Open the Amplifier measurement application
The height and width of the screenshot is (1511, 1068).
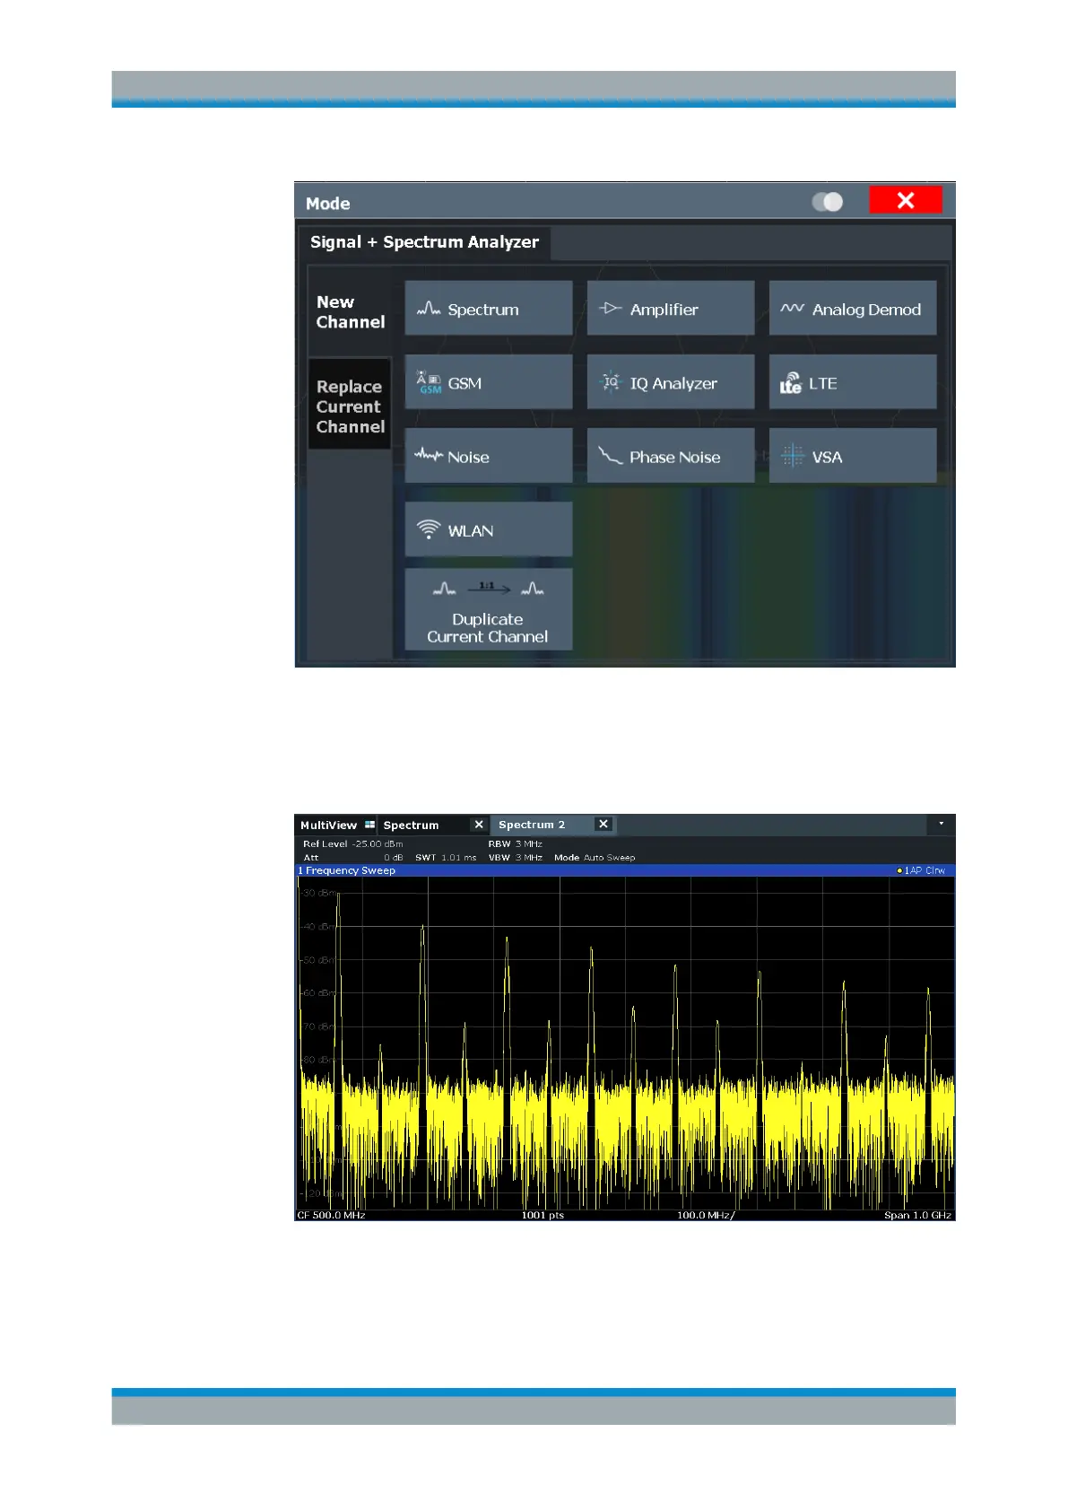[670, 309]
